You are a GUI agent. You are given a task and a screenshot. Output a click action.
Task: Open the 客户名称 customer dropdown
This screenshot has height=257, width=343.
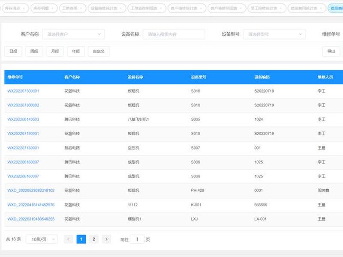pyautogui.click(x=73, y=34)
